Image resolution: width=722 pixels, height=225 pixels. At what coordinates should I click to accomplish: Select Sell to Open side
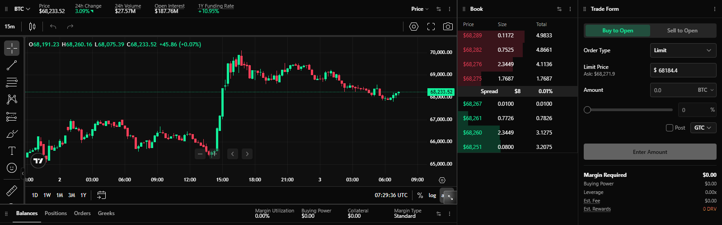(682, 31)
